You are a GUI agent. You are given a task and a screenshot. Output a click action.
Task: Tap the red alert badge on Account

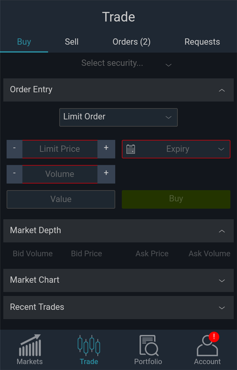tap(214, 337)
